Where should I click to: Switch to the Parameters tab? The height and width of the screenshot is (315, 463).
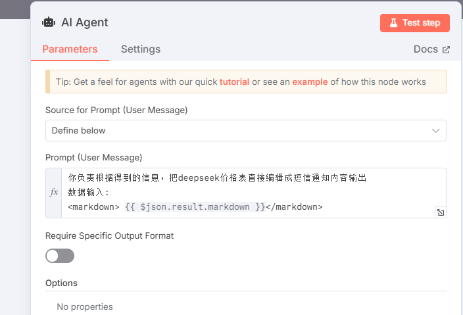70,49
